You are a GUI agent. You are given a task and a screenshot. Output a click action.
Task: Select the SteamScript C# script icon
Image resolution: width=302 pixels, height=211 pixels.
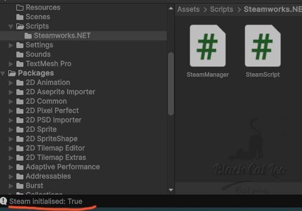pos(263,46)
